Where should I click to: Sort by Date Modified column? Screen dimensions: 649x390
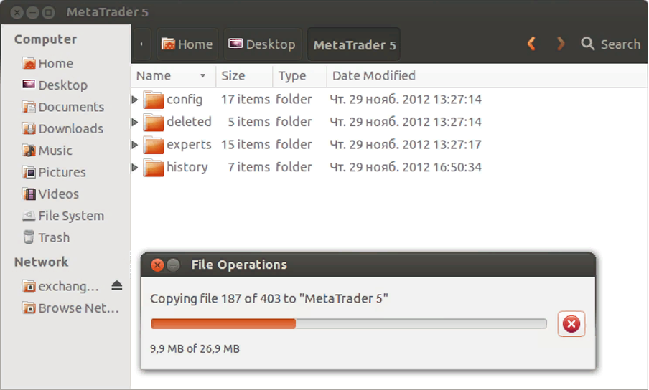tap(373, 76)
